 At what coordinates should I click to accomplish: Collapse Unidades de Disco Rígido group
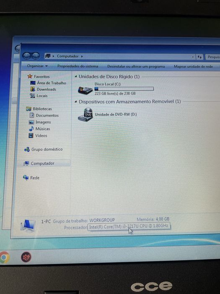pos(76,76)
